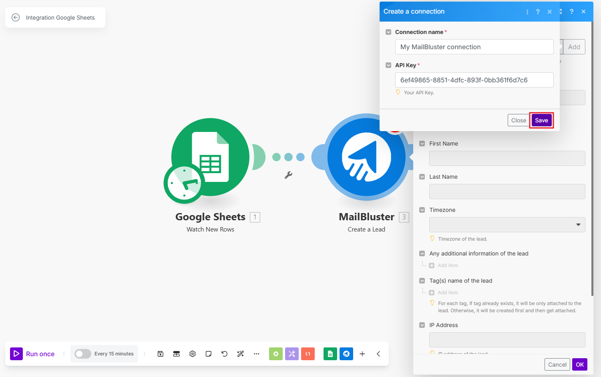Screen dimensions: 601x377
Task: Open the three-dot more options menu in toolbar
Action: click(257, 354)
